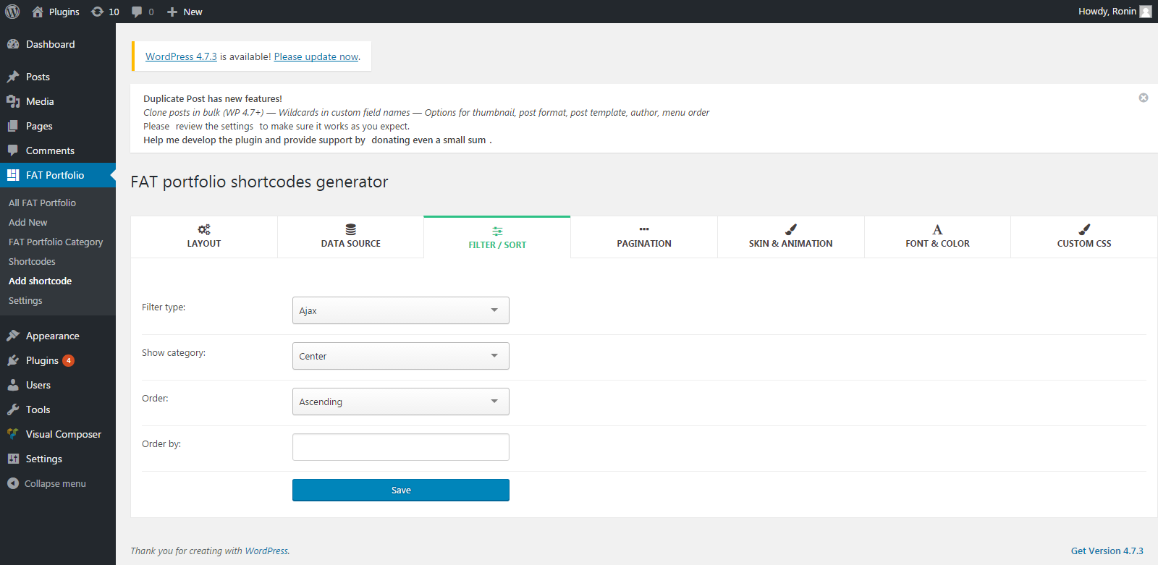Open the Show category dropdown
Image resolution: width=1158 pixels, height=565 pixels.
pyautogui.click(x=400, y=356)
